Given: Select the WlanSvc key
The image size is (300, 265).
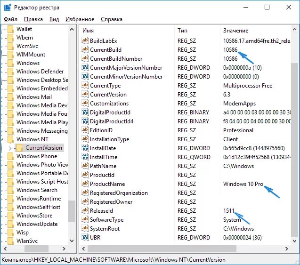Looking at the screenshot, I should coord(27,241).
